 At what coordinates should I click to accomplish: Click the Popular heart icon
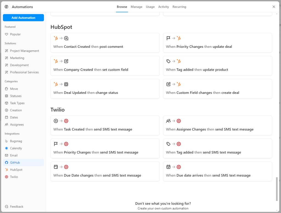coord(7,34)
